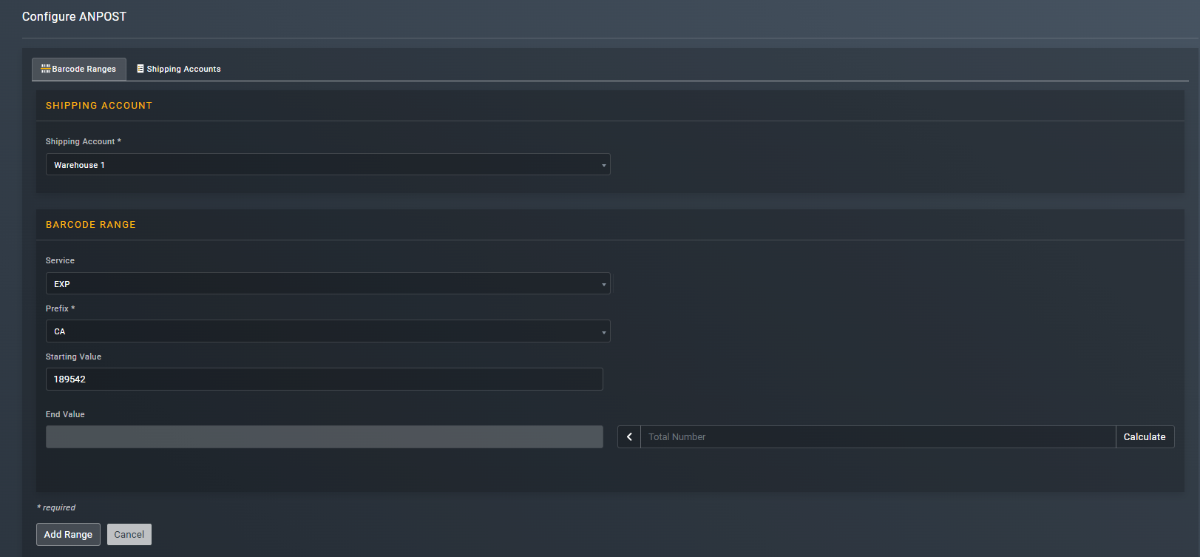Image resolution: width=1200 pixels, height=557 pixels.
Task: Click the Add Range button
Action: (68, 534)
